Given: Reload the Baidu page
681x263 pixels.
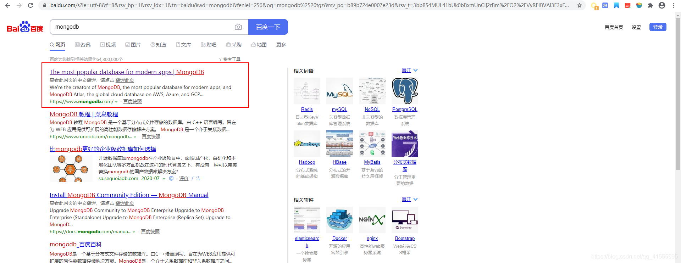Looking at the screenshot, I should tap(31, 5).
